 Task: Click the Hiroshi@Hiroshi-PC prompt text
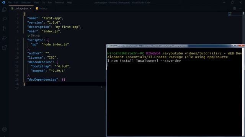(126, 53)
